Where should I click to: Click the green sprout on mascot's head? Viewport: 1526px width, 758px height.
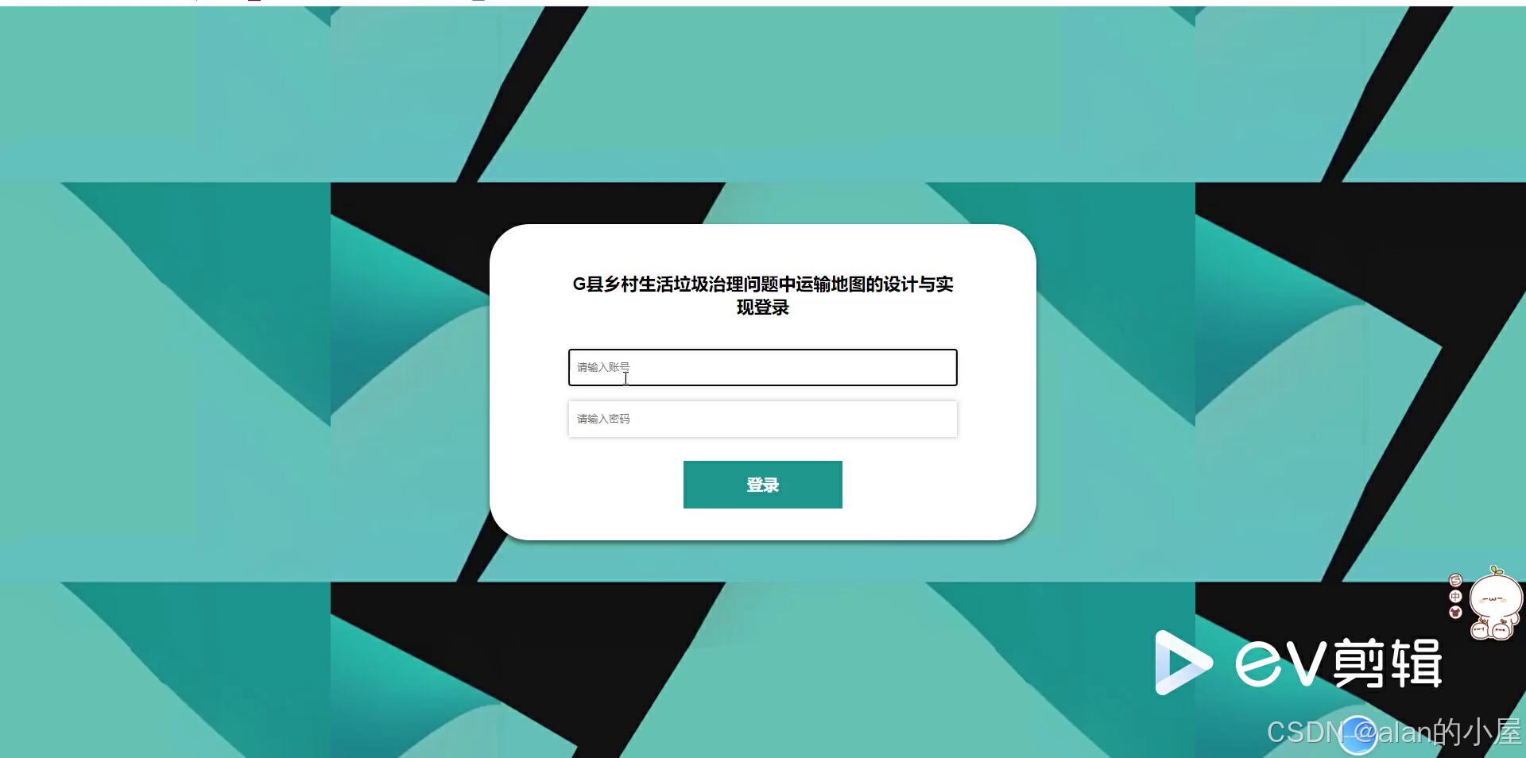click(1496, 570)
